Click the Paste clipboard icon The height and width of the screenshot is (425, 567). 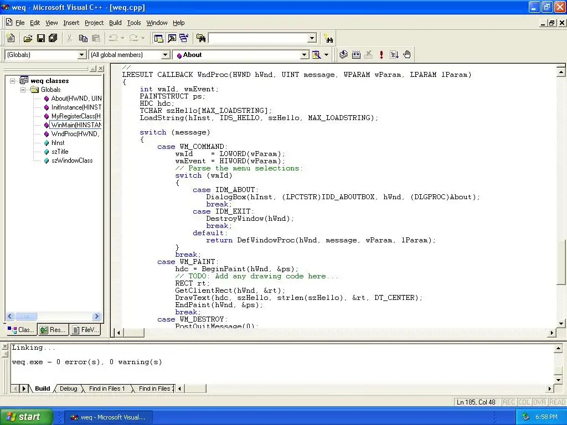point(96,38)
